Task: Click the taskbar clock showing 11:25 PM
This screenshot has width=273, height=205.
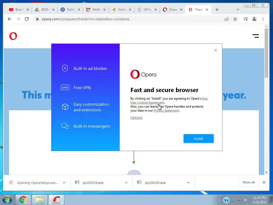Action: coord(259,200)
